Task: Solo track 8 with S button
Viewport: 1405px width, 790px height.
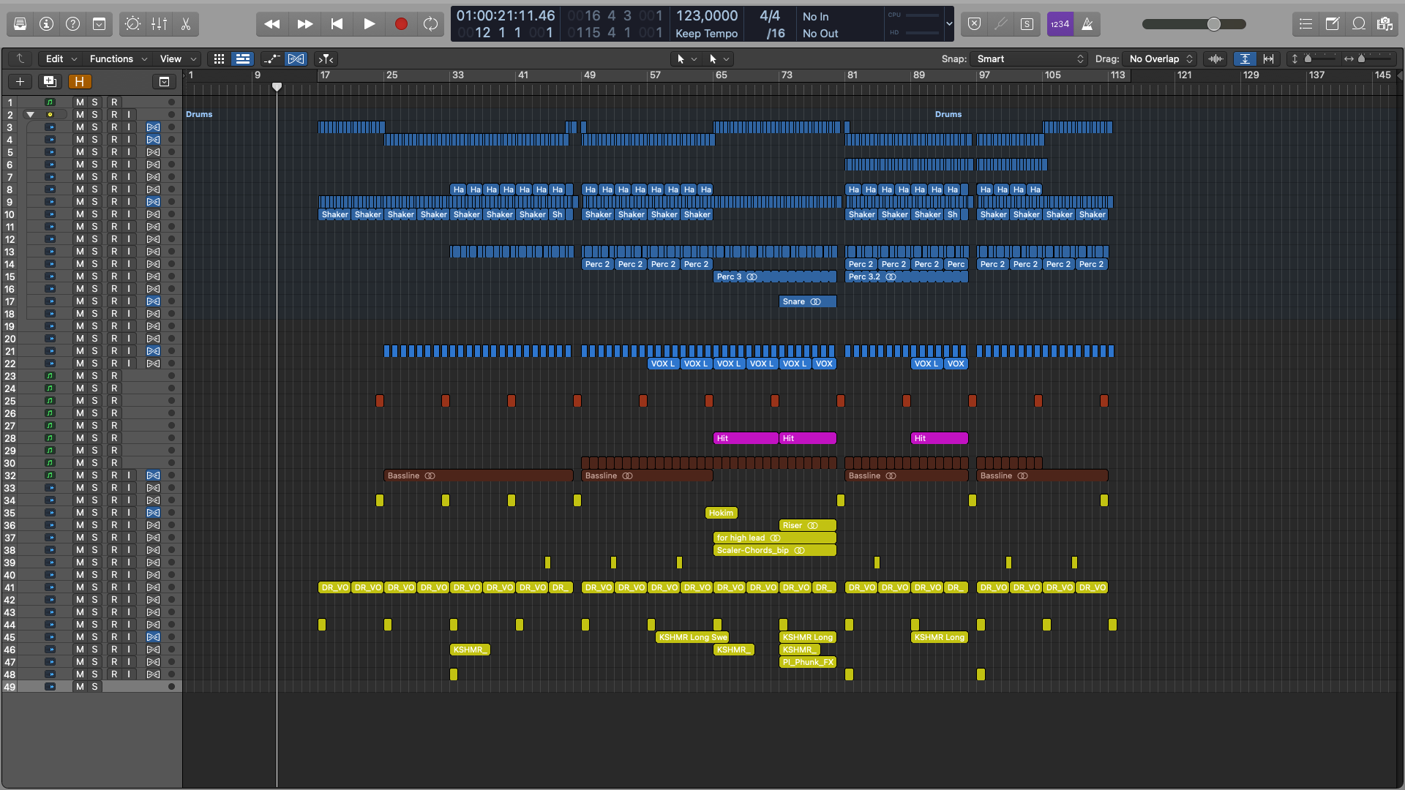Action: [x=94, y=189]
